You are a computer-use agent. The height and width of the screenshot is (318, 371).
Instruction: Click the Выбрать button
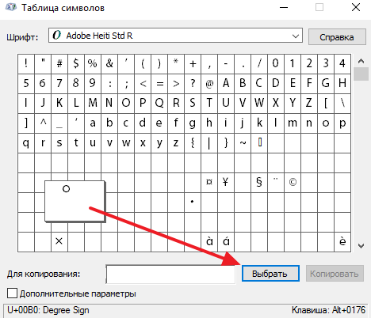(270, 274)
